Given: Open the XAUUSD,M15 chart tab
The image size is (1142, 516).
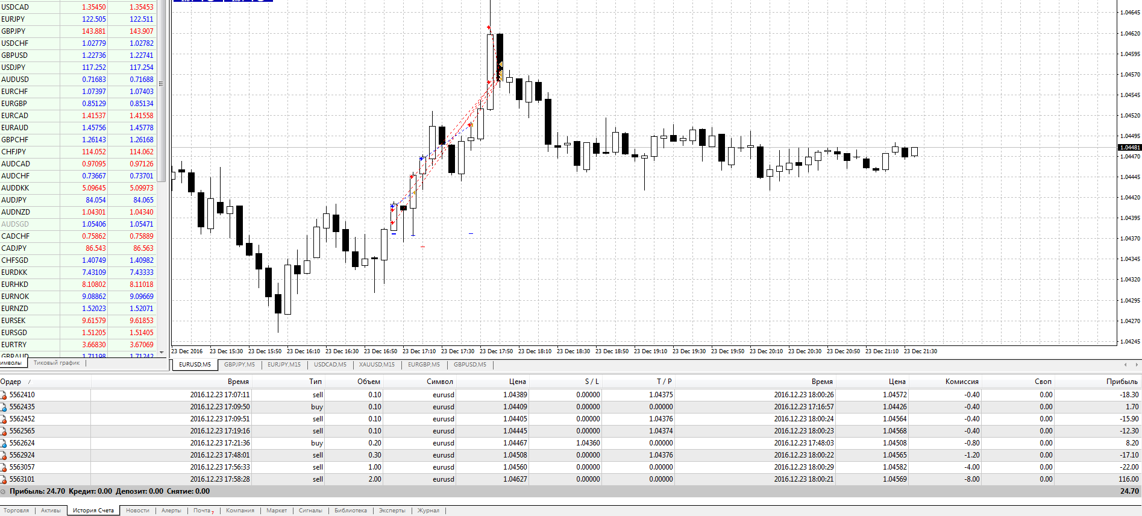Looking at the screenshot, I should pyautogui.click(x=377, y=365).
